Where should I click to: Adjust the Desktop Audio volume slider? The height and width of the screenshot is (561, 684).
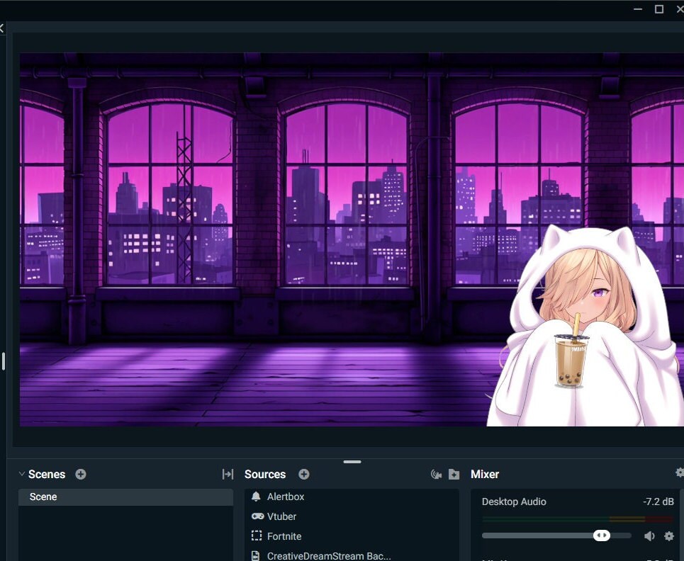[602, 535]
